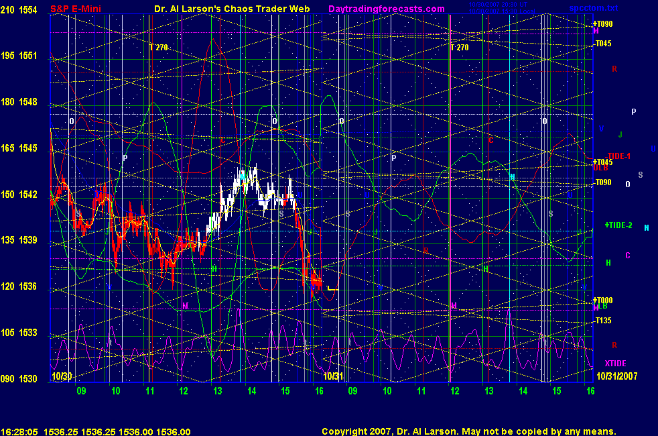Click the "Dr. Al Larson's Chaos Trader Web" heading
Image resolution: width=658 pixels, height=436 pixels.
point(232,9)
